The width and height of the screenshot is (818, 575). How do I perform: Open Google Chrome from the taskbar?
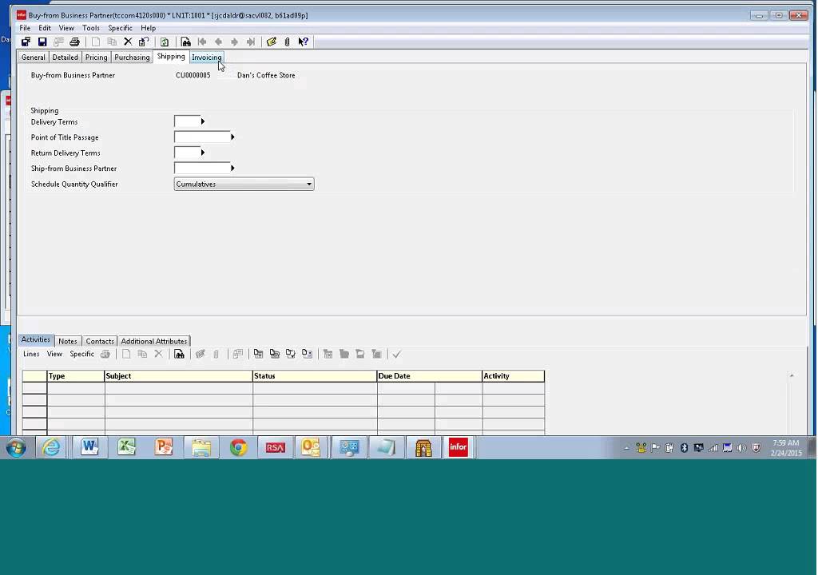[x=238, y=447]
